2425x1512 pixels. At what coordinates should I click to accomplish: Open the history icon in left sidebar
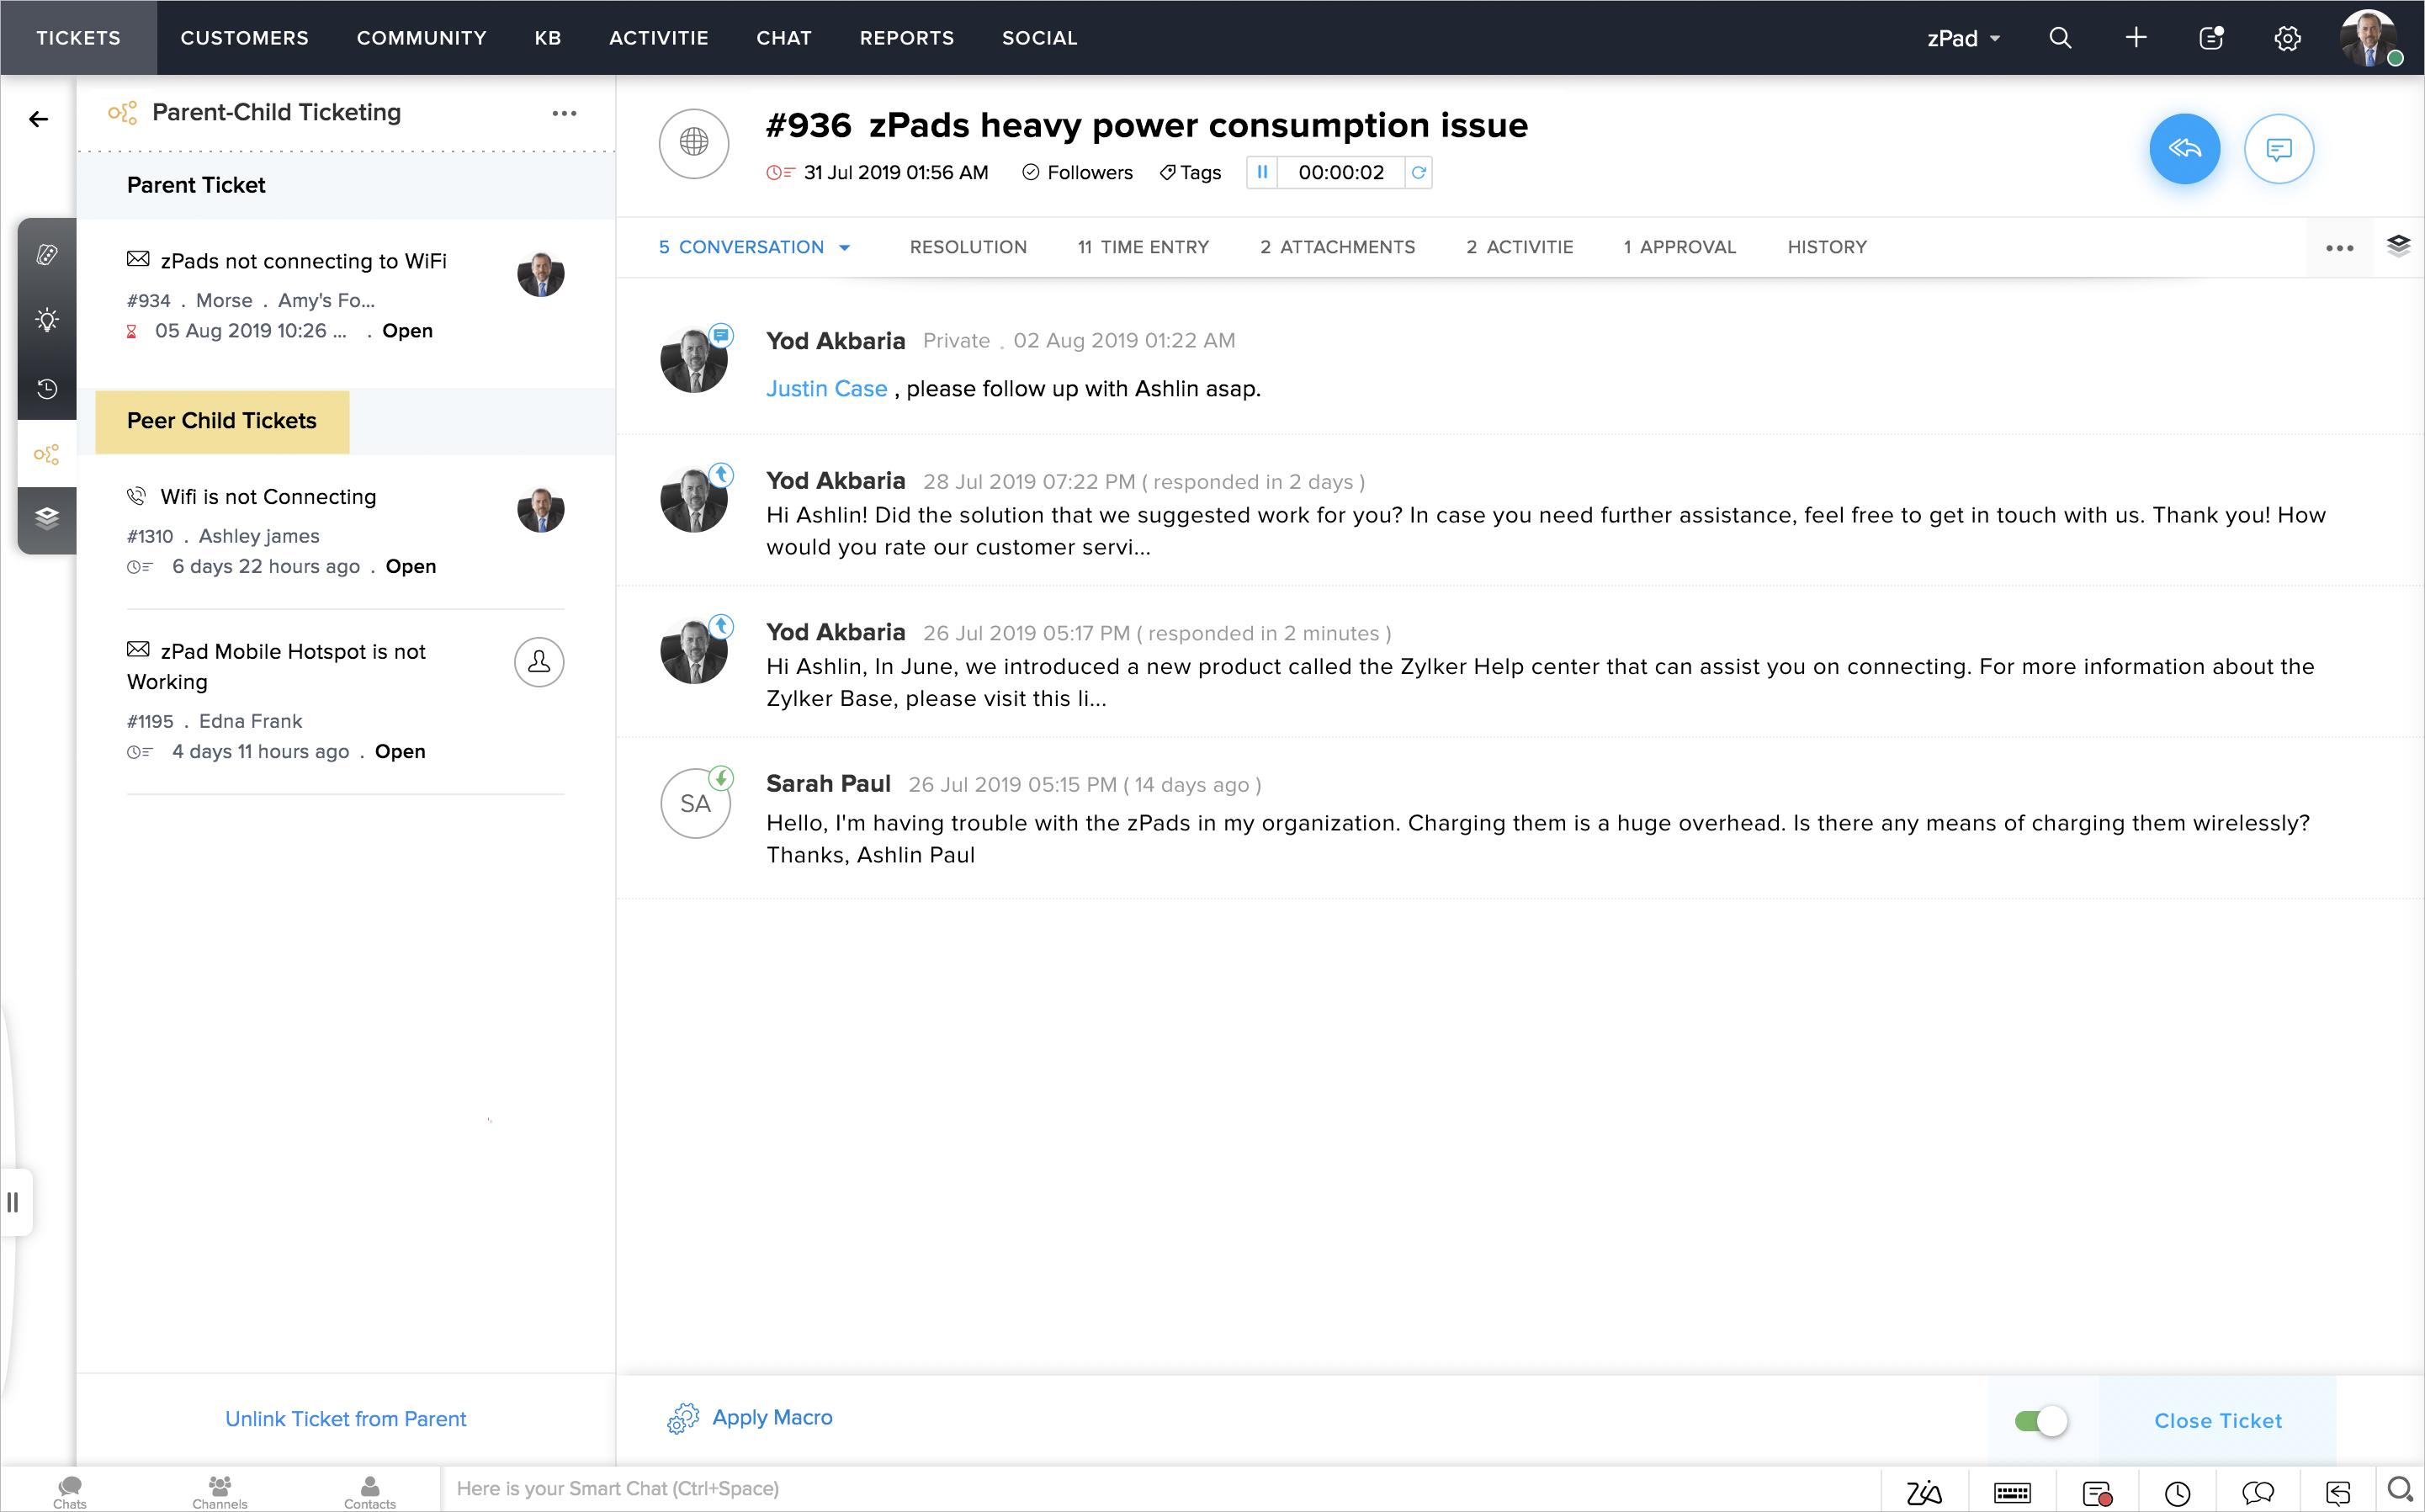click(47, 388)
